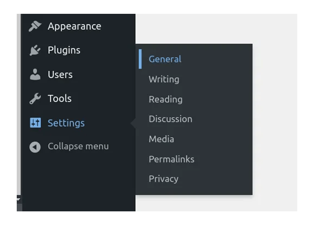Image resolution: width=314 pixels, height=226 pixels.
Task: Open Reading settings
Action: coord(165,100)
